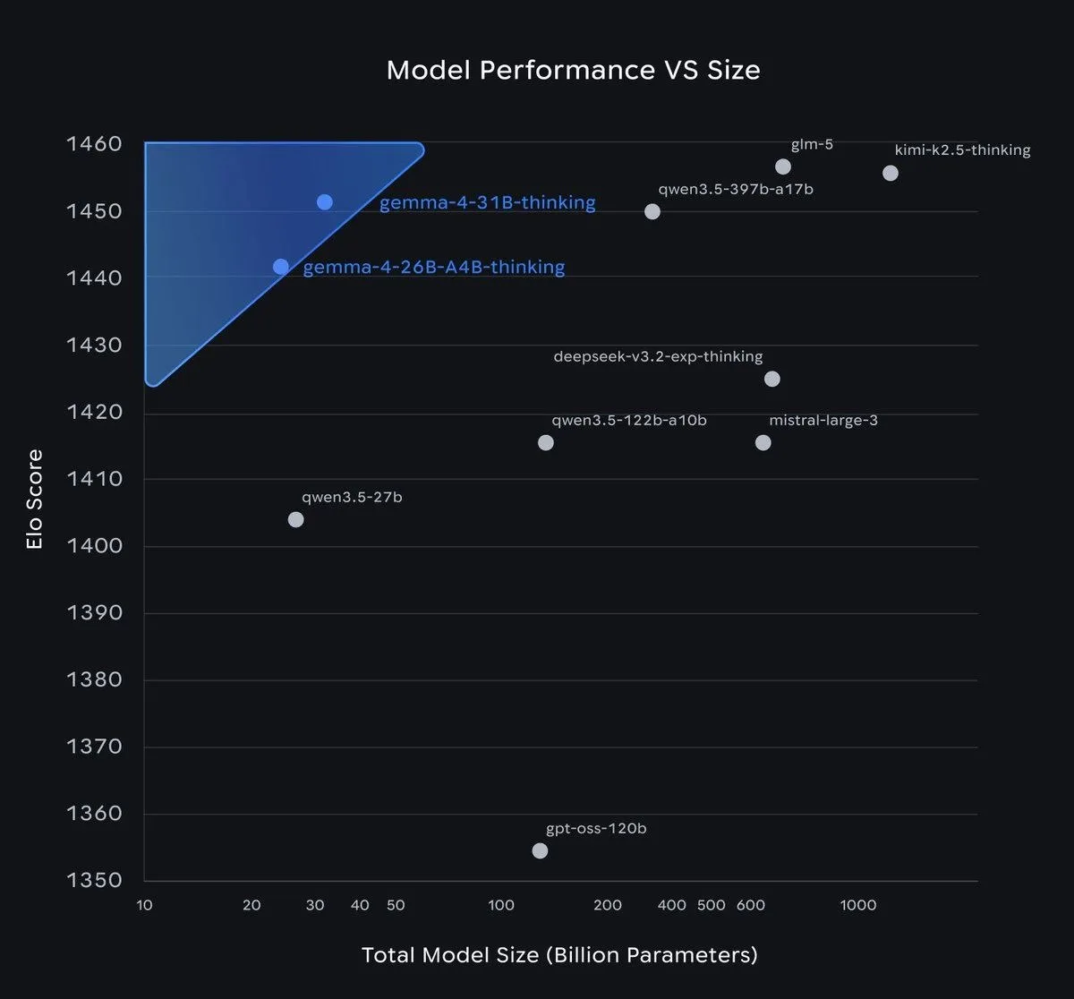Click the 1000 tick on the size axis
Viewport: 1074px width, 999px height.
point(857,905)
